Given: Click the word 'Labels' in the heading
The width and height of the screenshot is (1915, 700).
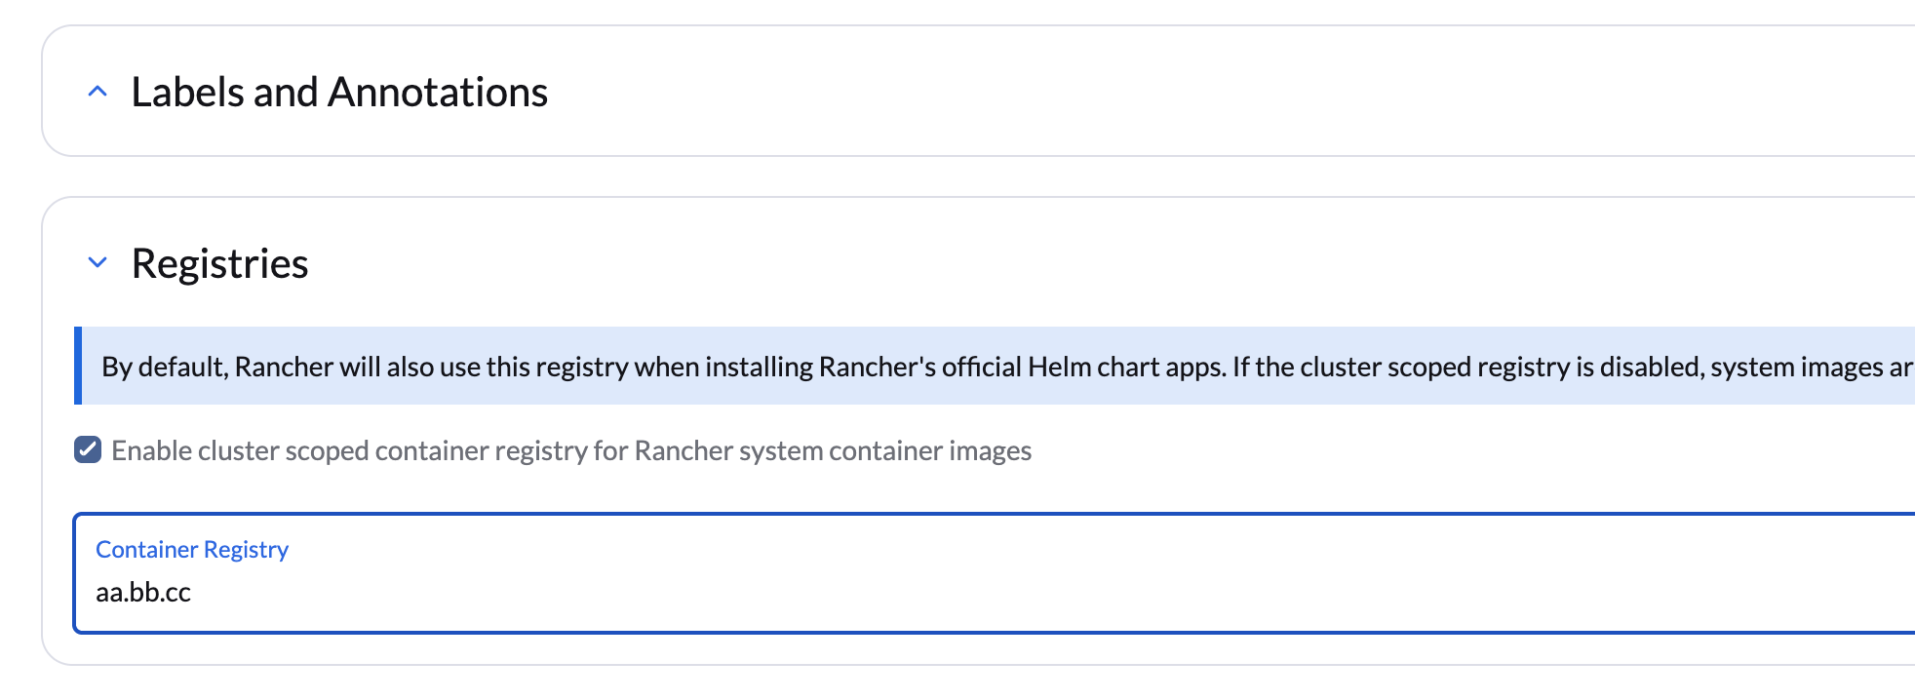Looking at the screenshot, I should tap(188, 93).
